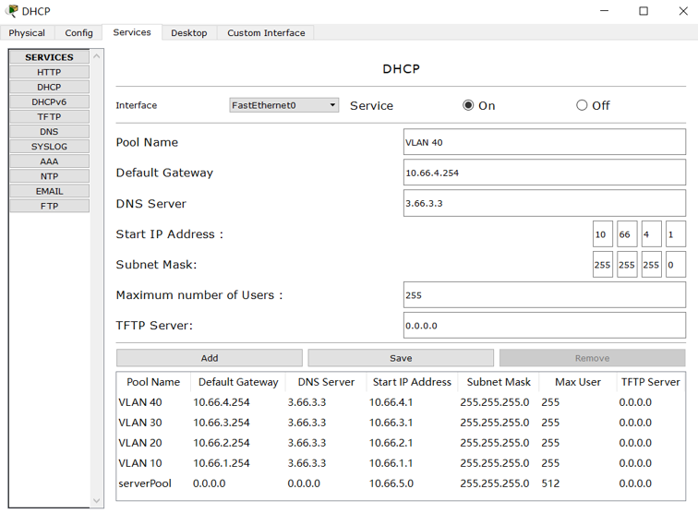
Task: Open the FTP service
Action: (x=50, y=206)
